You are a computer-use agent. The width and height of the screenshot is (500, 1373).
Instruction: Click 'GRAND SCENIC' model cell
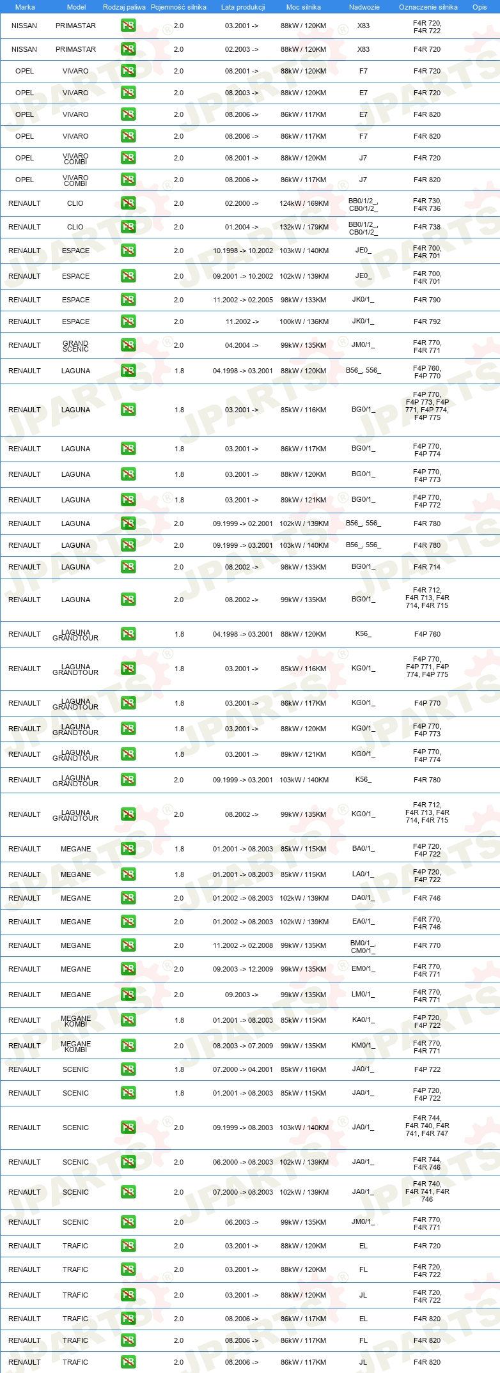(75, 346)
